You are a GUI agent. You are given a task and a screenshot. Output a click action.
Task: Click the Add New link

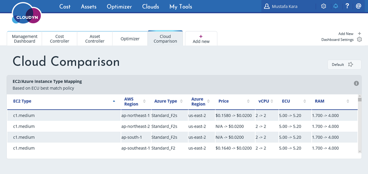(346, 34)
